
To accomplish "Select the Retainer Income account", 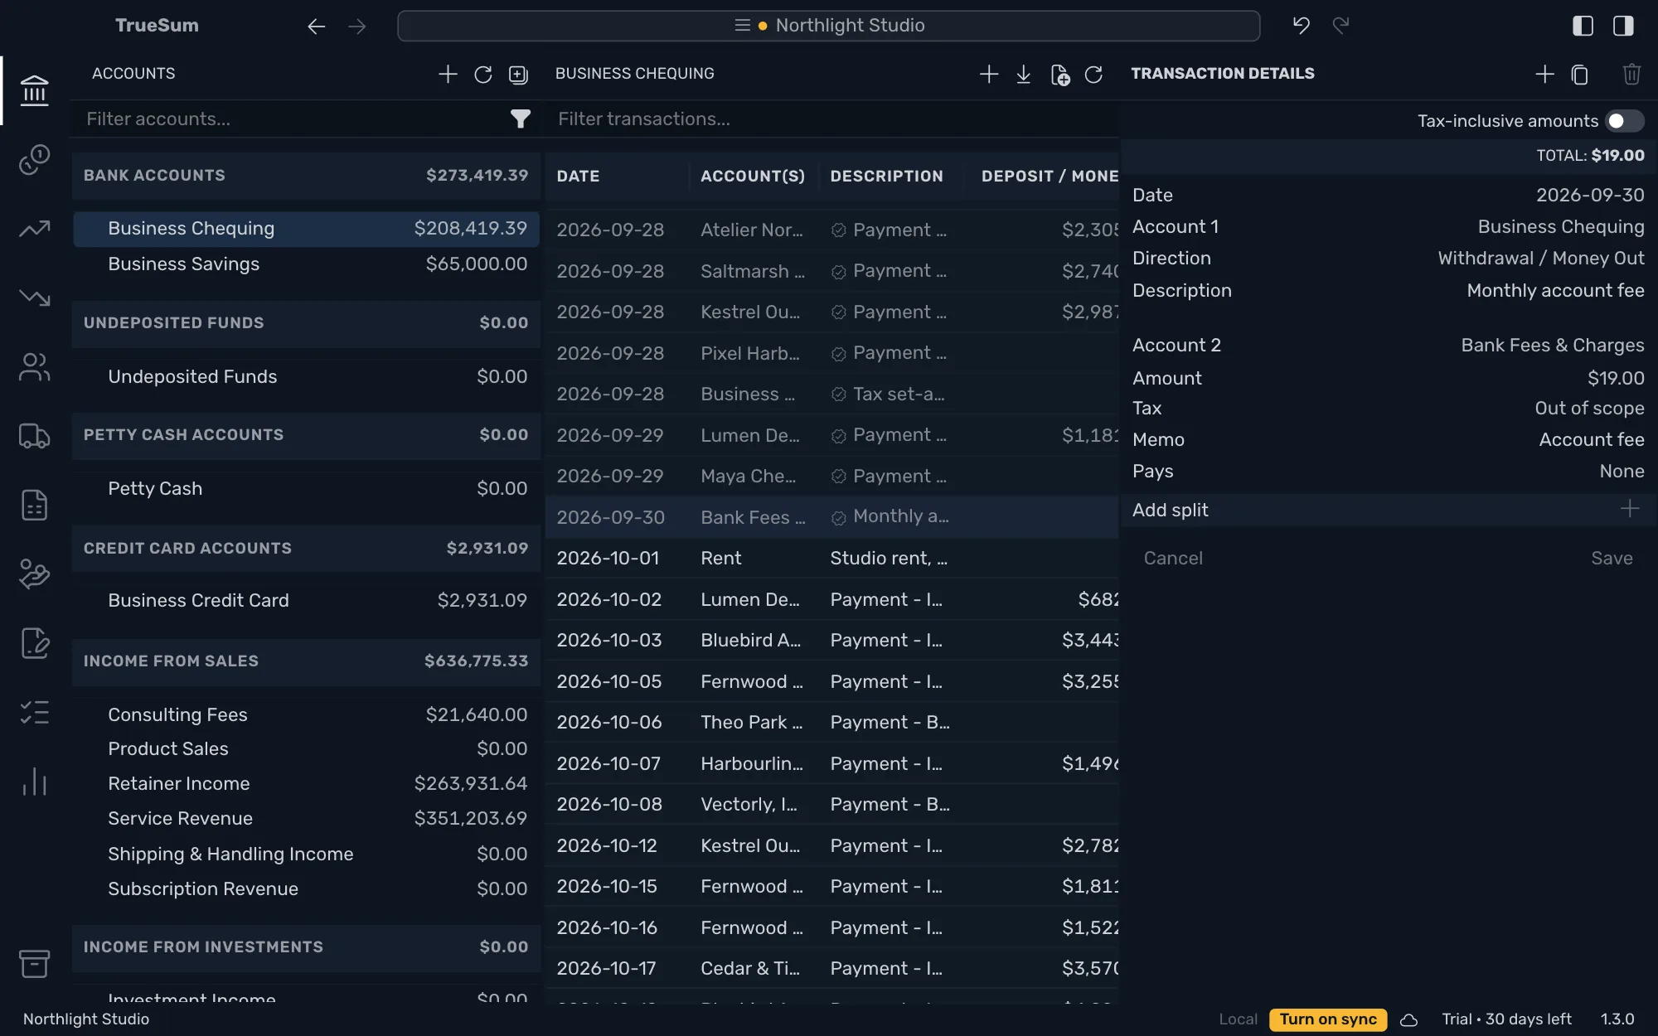I will (x=306, y=783).
